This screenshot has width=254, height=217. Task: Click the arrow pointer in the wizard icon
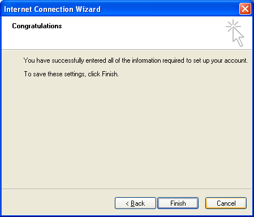238,38
